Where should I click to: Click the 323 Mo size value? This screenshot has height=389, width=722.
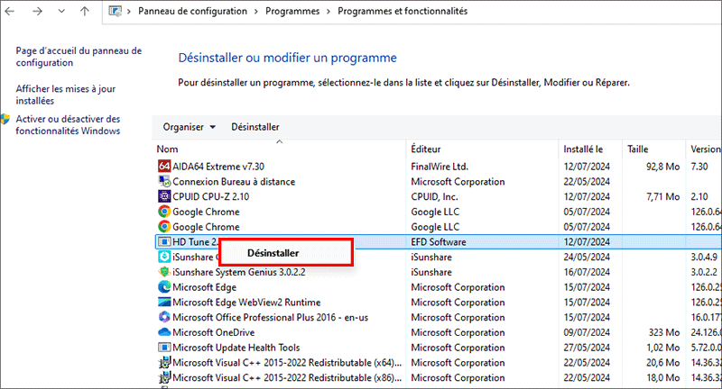click(x=664, y=332)
